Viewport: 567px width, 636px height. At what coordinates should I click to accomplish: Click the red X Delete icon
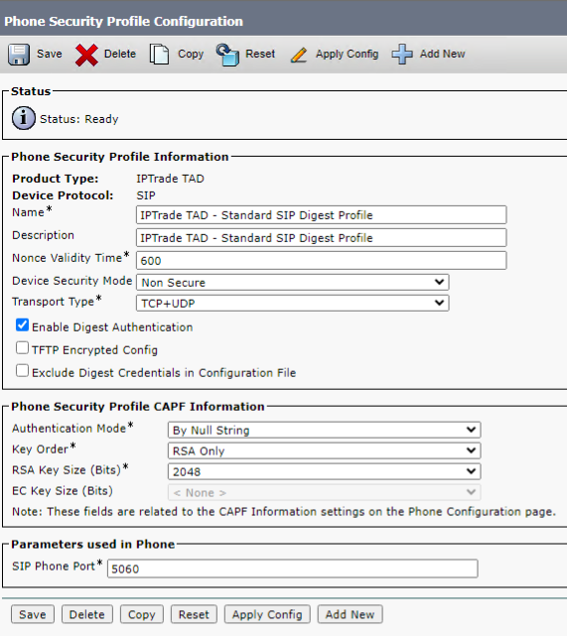pos(86,55)
